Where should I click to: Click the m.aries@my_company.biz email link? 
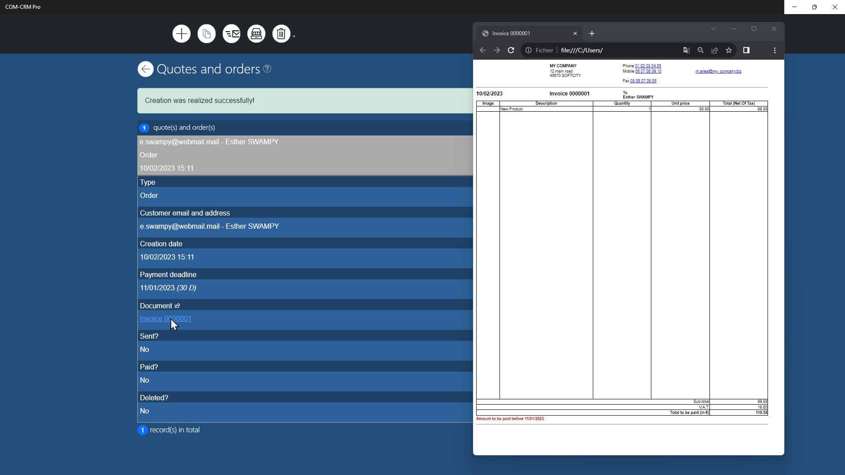(x=718, y=71)
